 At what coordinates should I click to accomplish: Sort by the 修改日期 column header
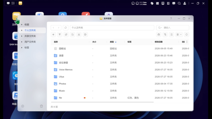click(x=159, y=42)
